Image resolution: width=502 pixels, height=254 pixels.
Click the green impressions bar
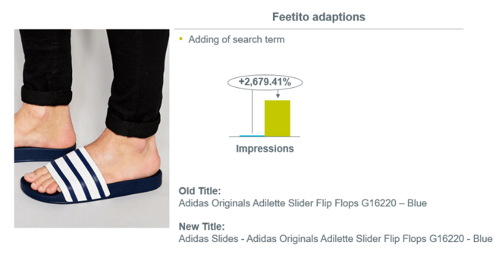(x=277, y=118)
